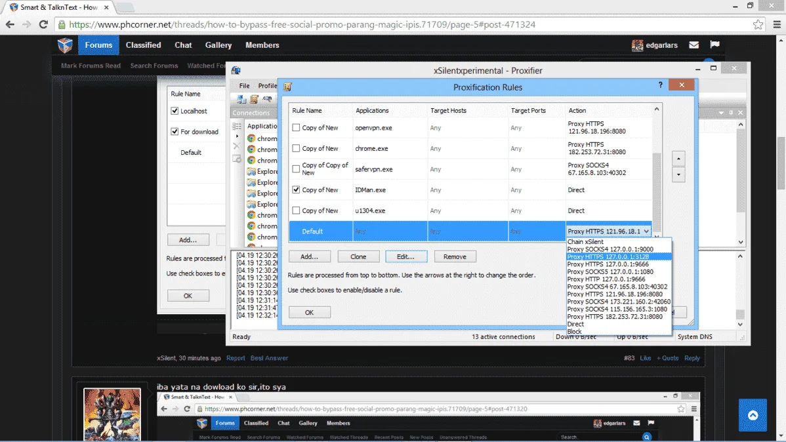The image size is (786, 442).
Task: Go forward in Chrome
Action: click(26, 24)
